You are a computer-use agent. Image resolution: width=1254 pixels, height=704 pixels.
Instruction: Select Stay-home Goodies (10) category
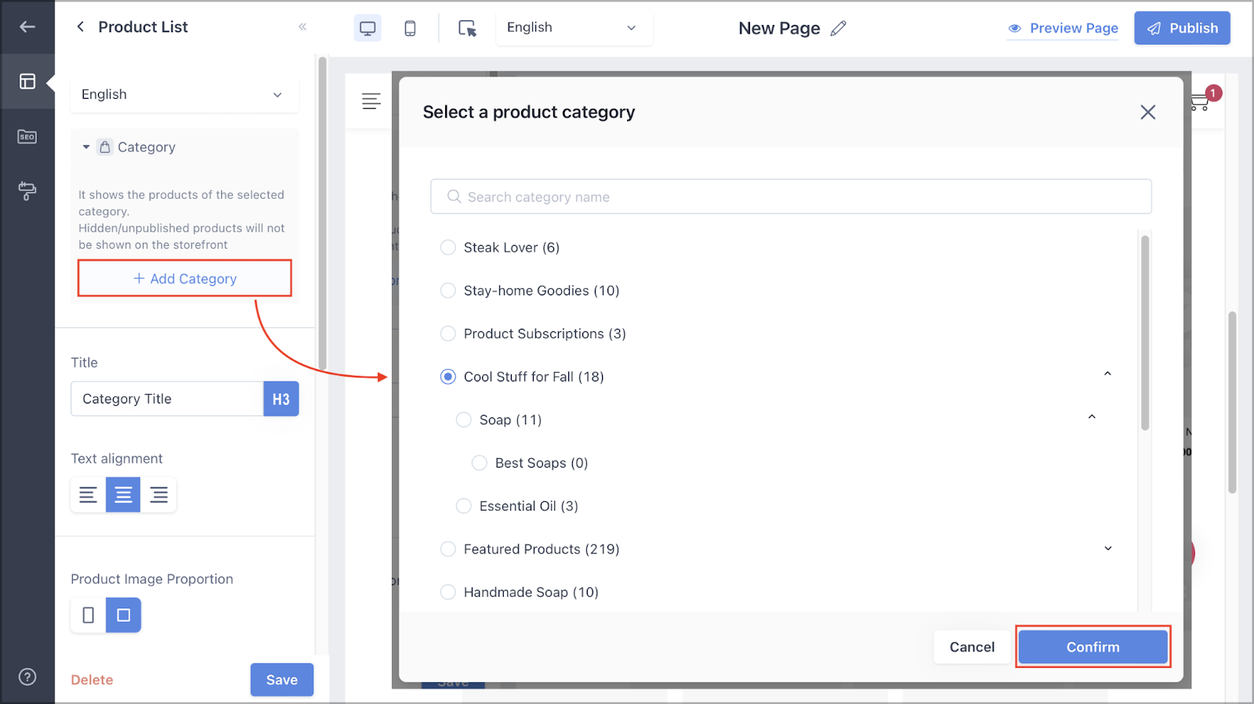448,291
